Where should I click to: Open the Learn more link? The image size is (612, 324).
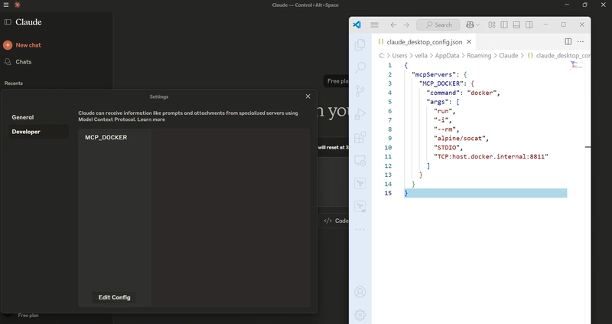[151, 119]
